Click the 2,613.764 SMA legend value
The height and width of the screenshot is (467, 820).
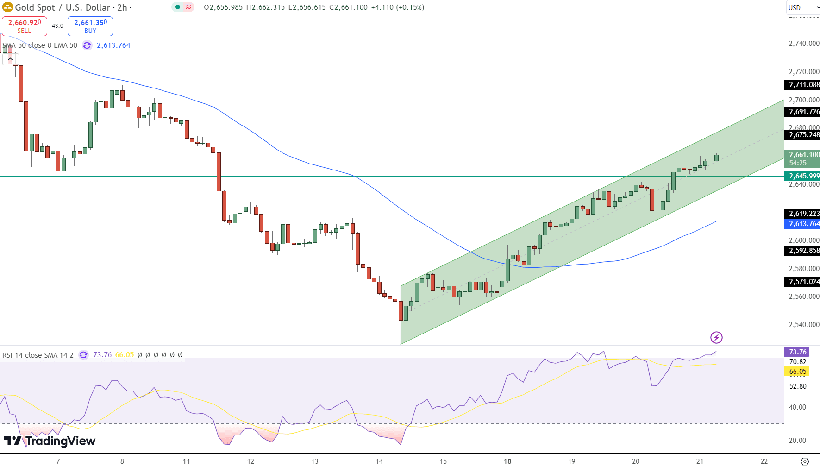click(x=113, y=45)
